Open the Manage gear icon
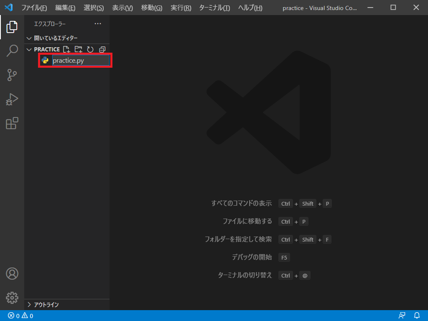 12,298
